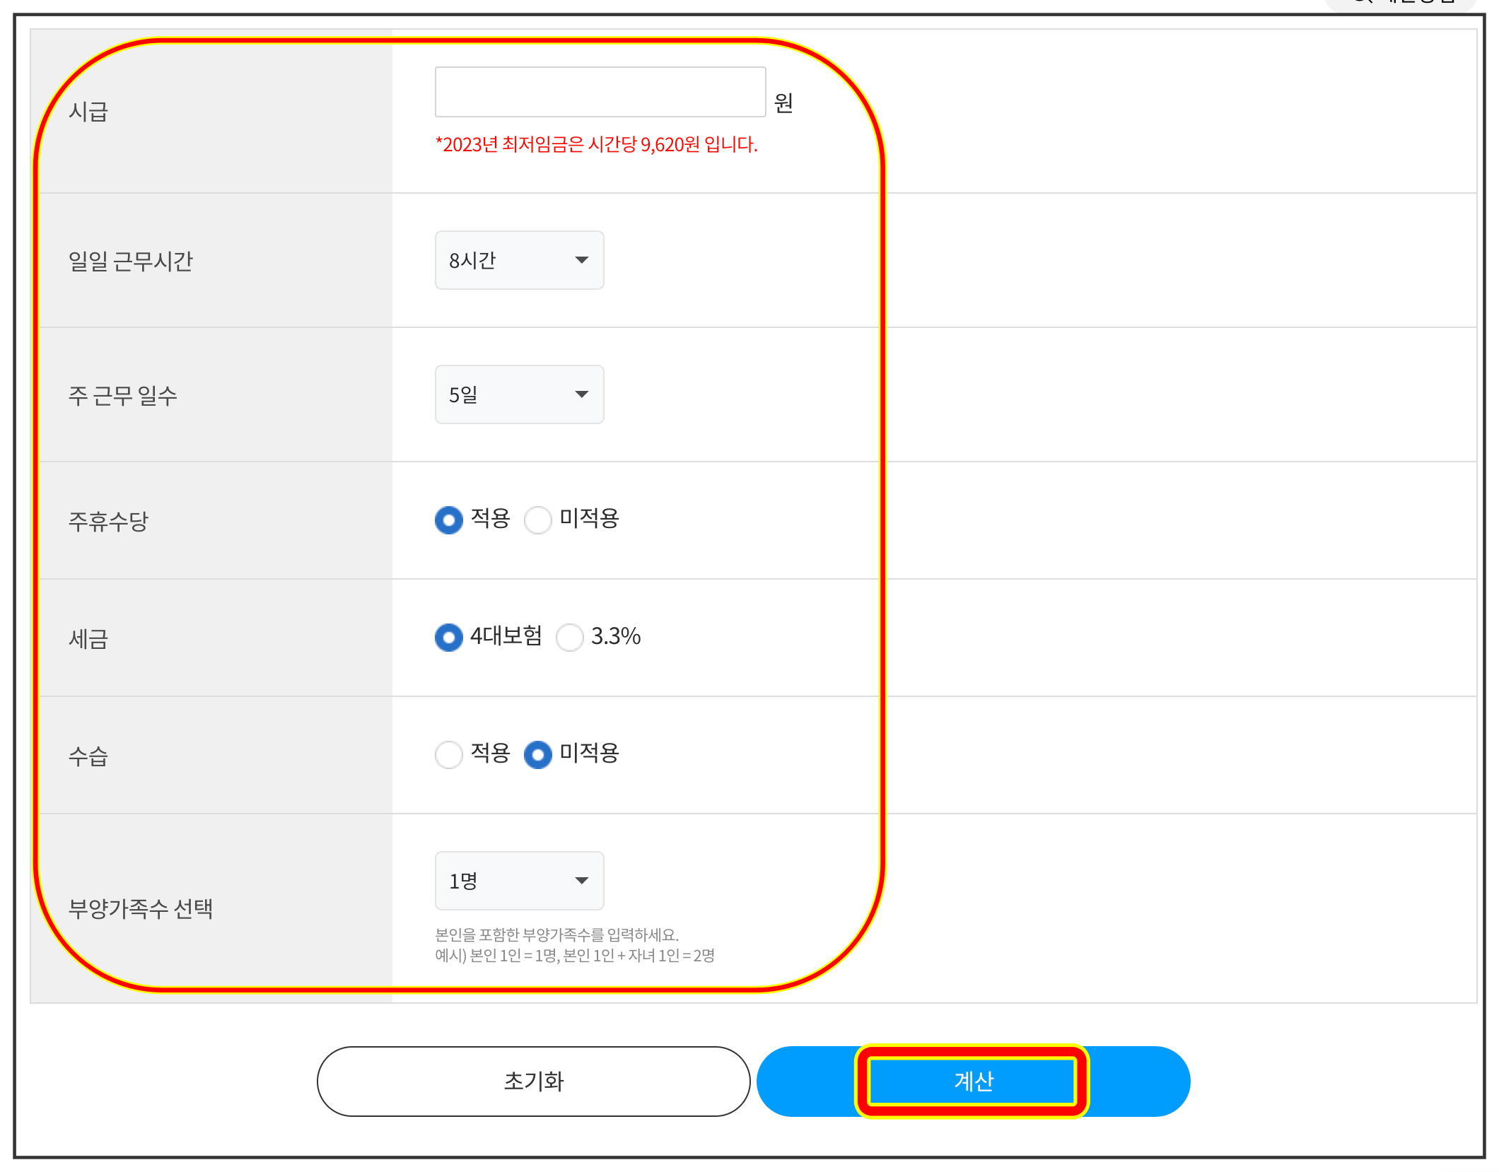Enable 수습 by selecting 적용

449,755
